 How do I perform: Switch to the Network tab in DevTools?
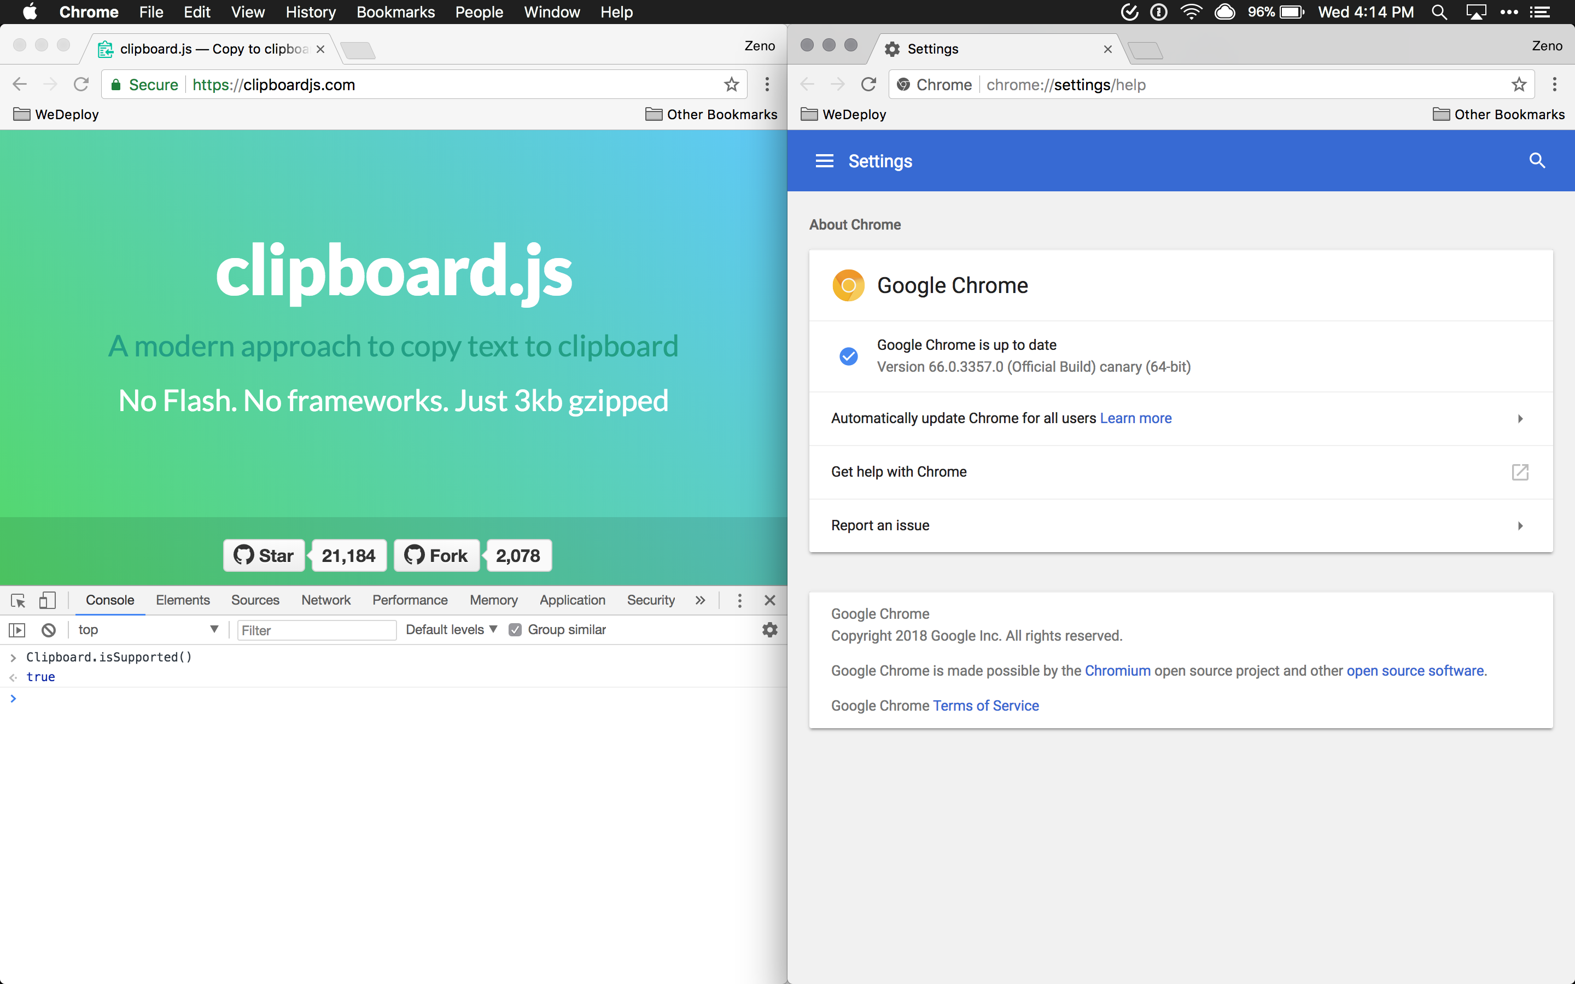[x=326, y=600]
